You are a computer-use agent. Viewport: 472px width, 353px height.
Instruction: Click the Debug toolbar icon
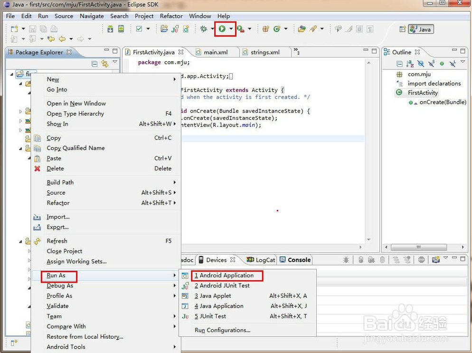tap(204, 29)
